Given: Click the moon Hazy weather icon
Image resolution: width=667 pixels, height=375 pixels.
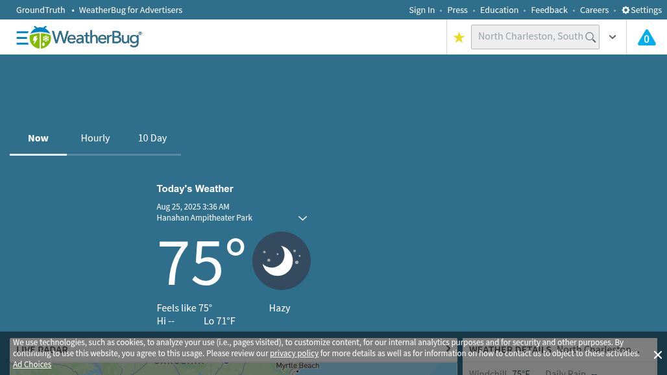Looking at the screenshot, I should 281,261.
